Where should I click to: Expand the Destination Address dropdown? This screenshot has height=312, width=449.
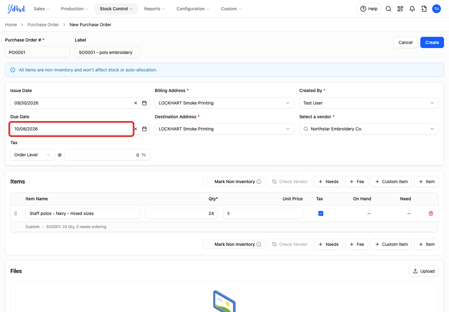[224, 129]
